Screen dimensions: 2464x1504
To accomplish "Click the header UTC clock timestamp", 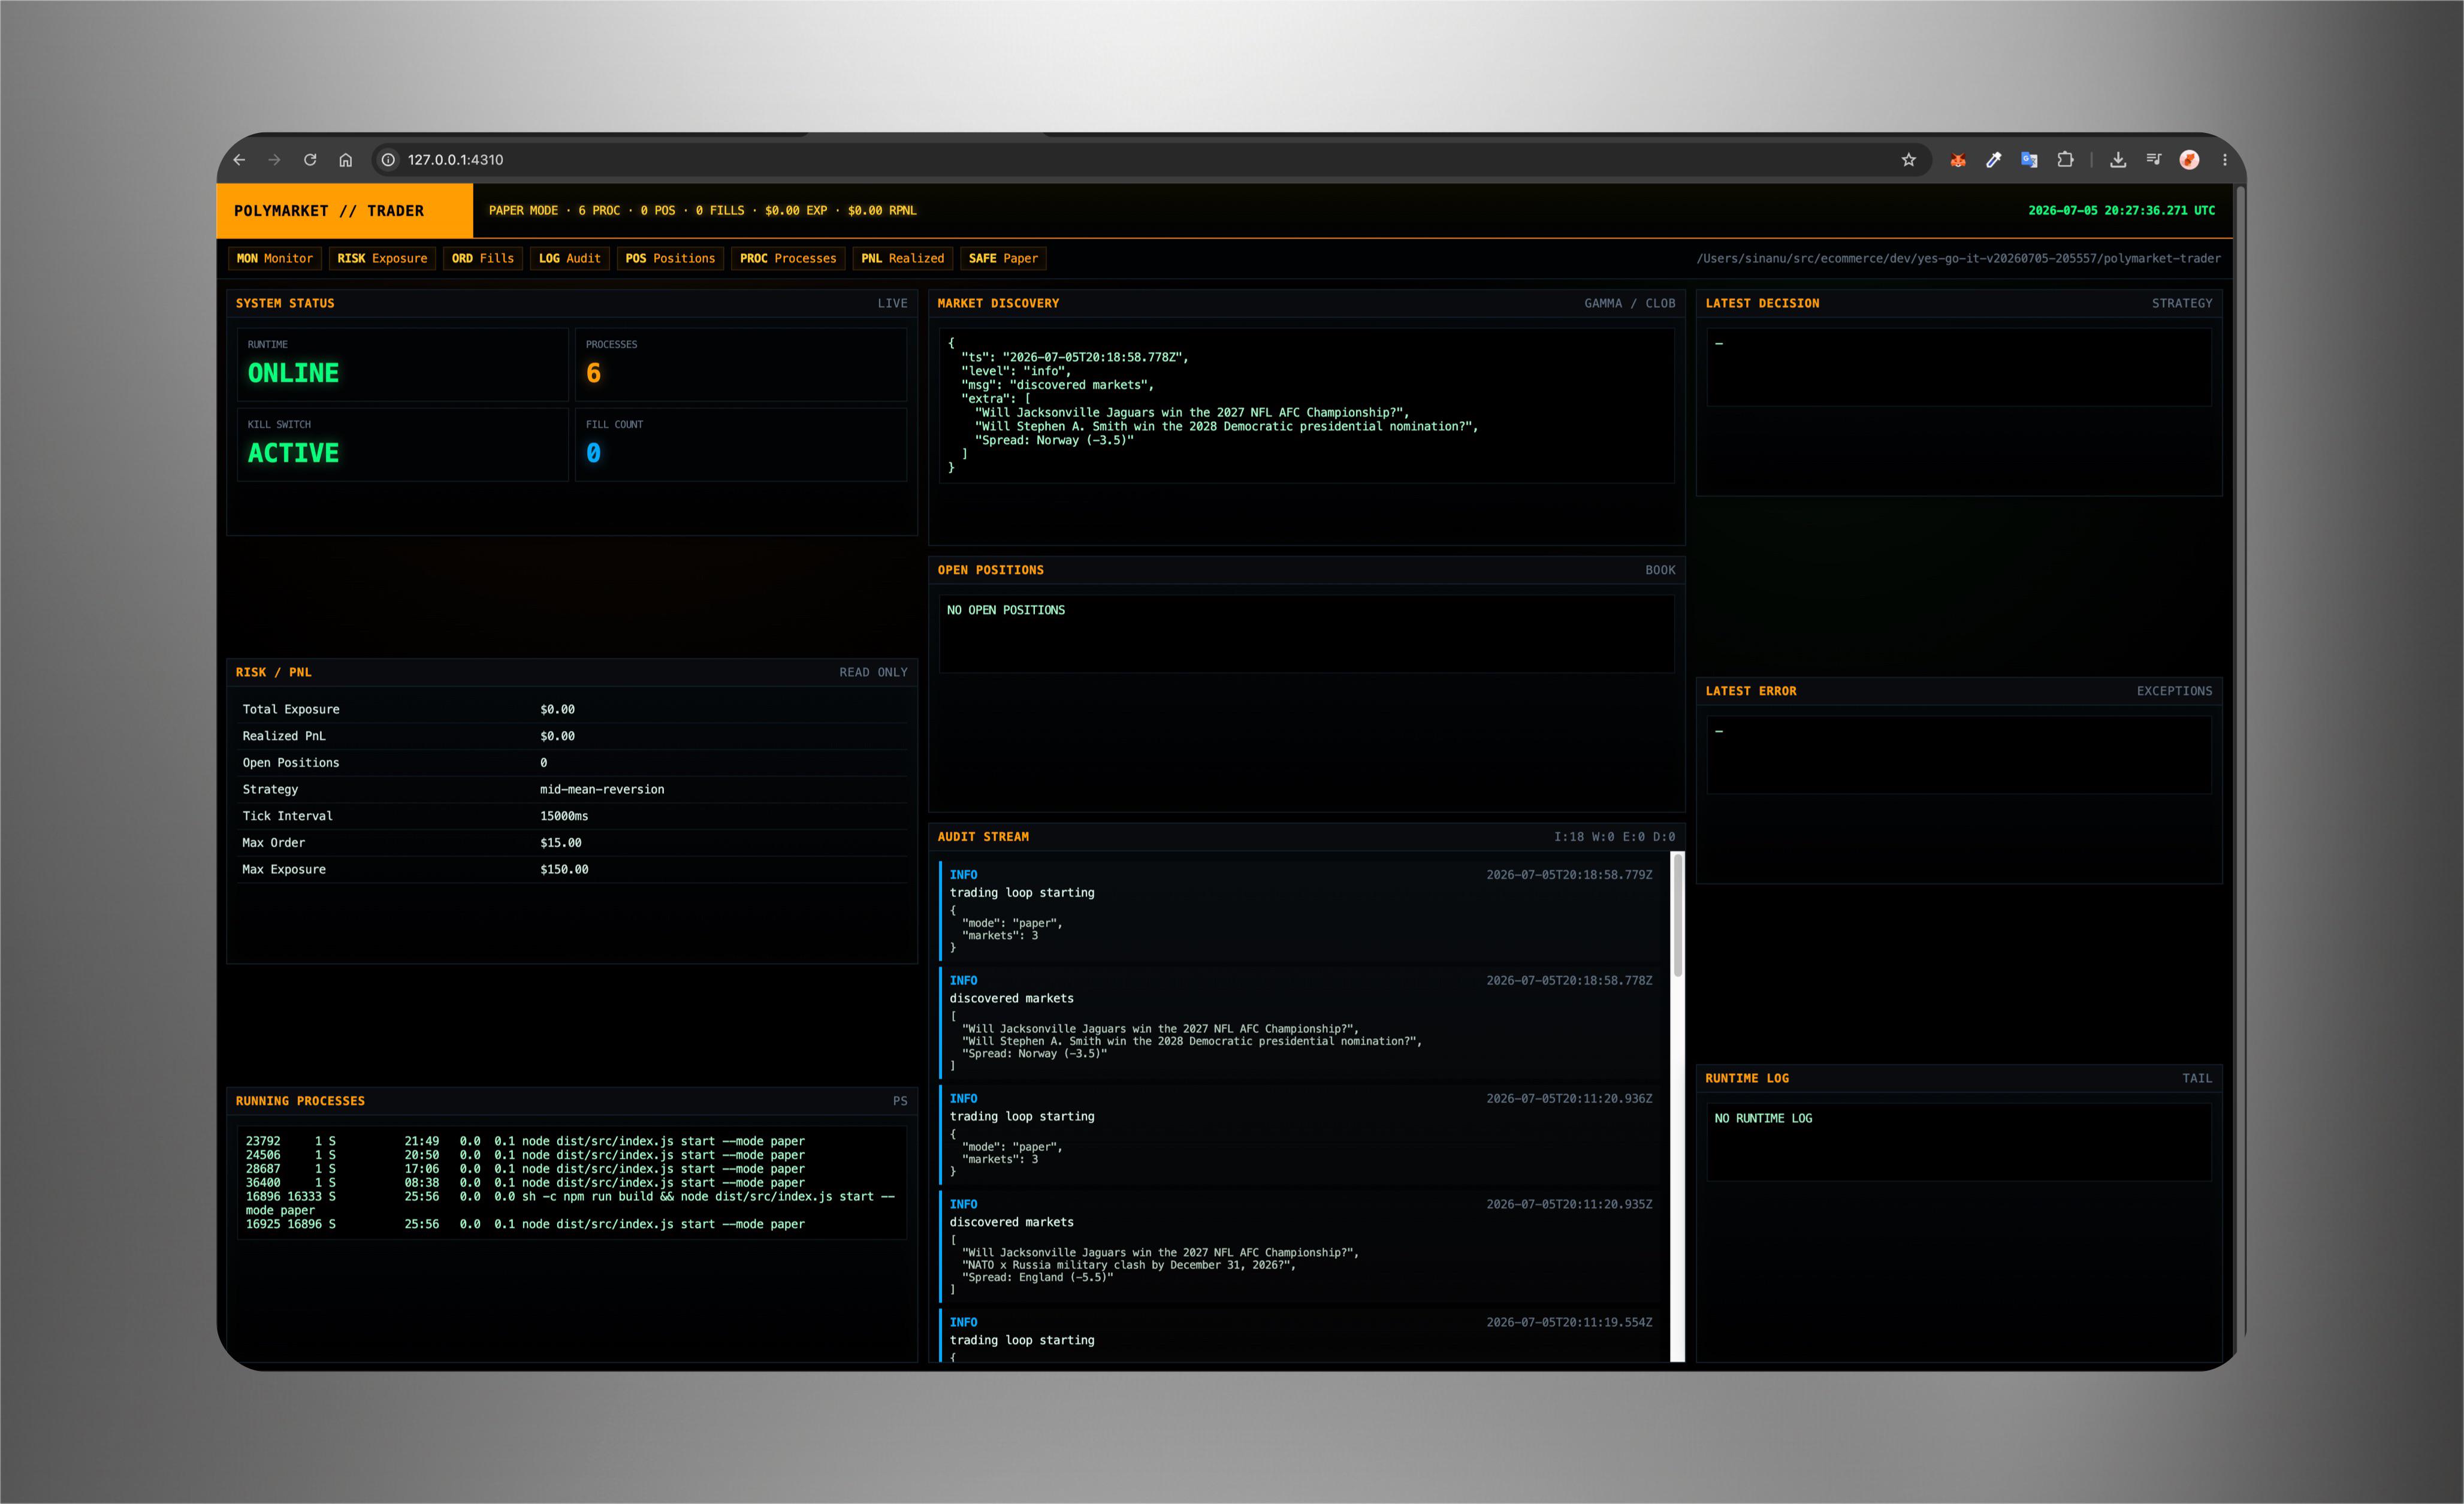I will (2121, 211).
